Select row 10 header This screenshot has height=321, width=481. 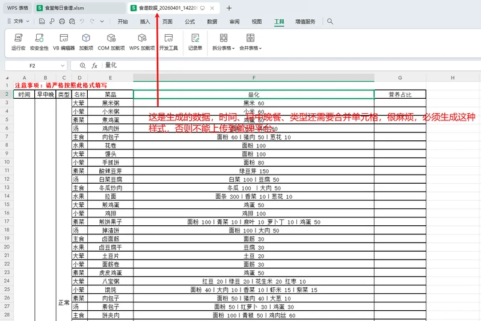(x=7, y=162)
